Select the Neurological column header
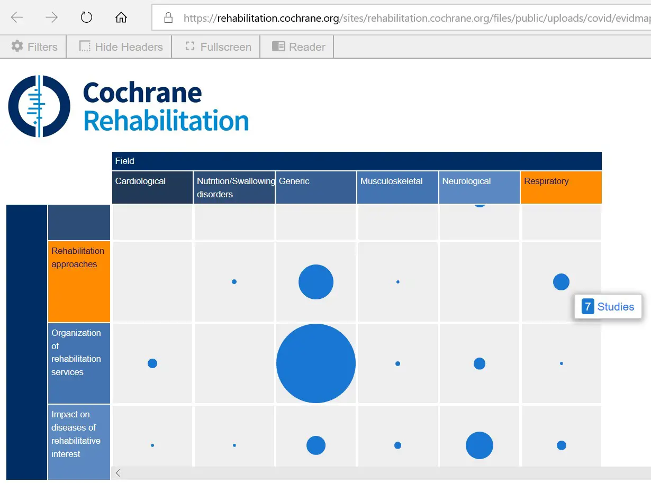This screenshot has height=484, width=651. pos(478,187)
